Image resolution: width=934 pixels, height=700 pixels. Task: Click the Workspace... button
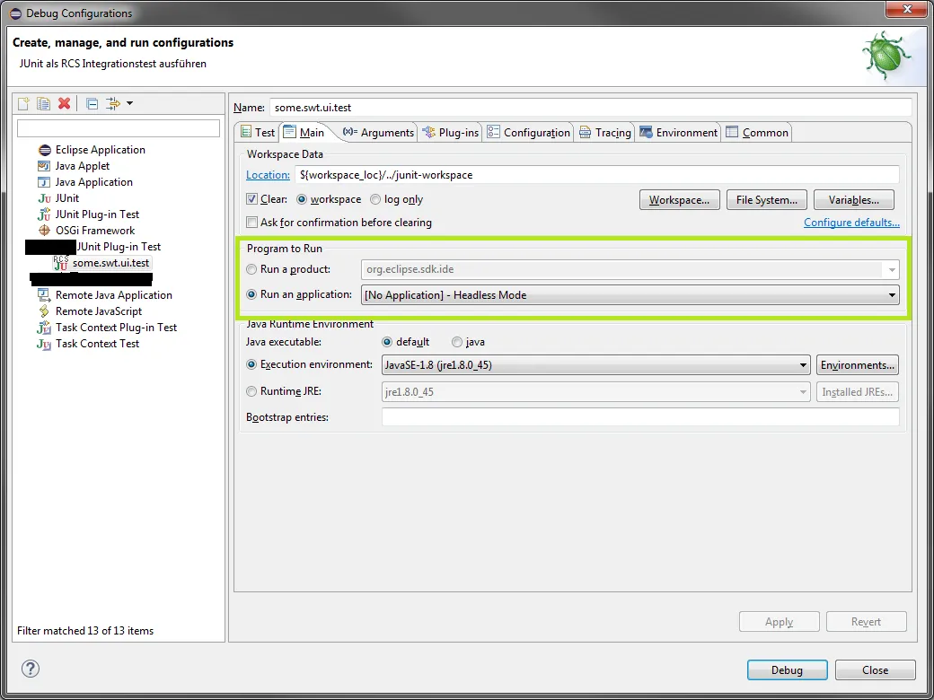[680, 200]
